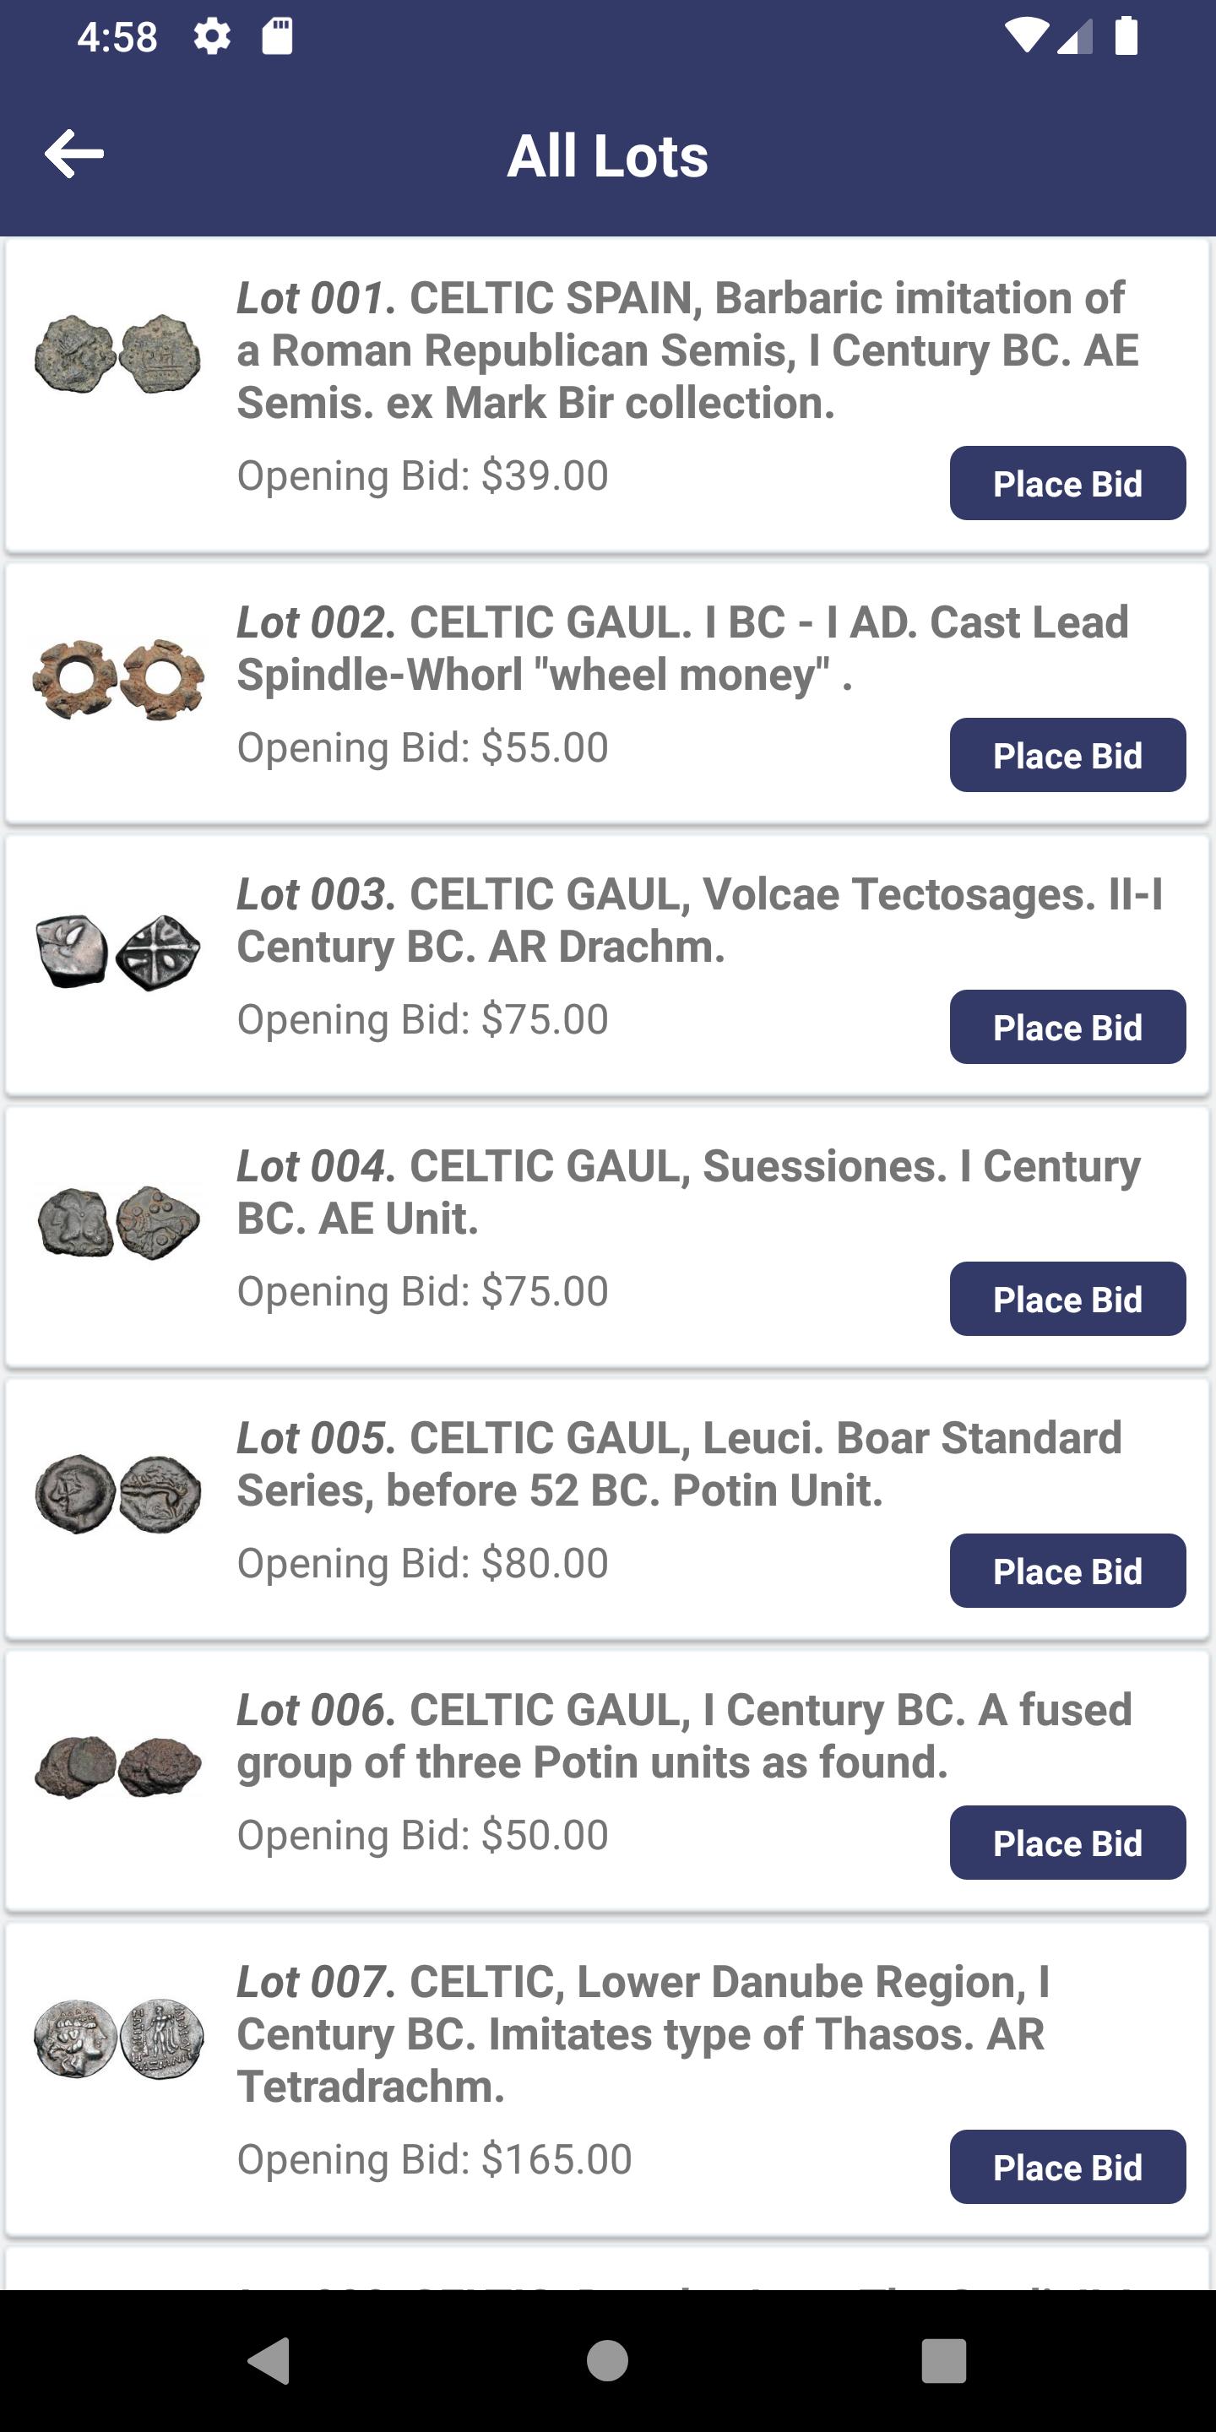The height and width of the screenshot is (2432, 1216).
Task: Open Lot 005 Leuci Boar Standard title
Action: point(679,1464)
